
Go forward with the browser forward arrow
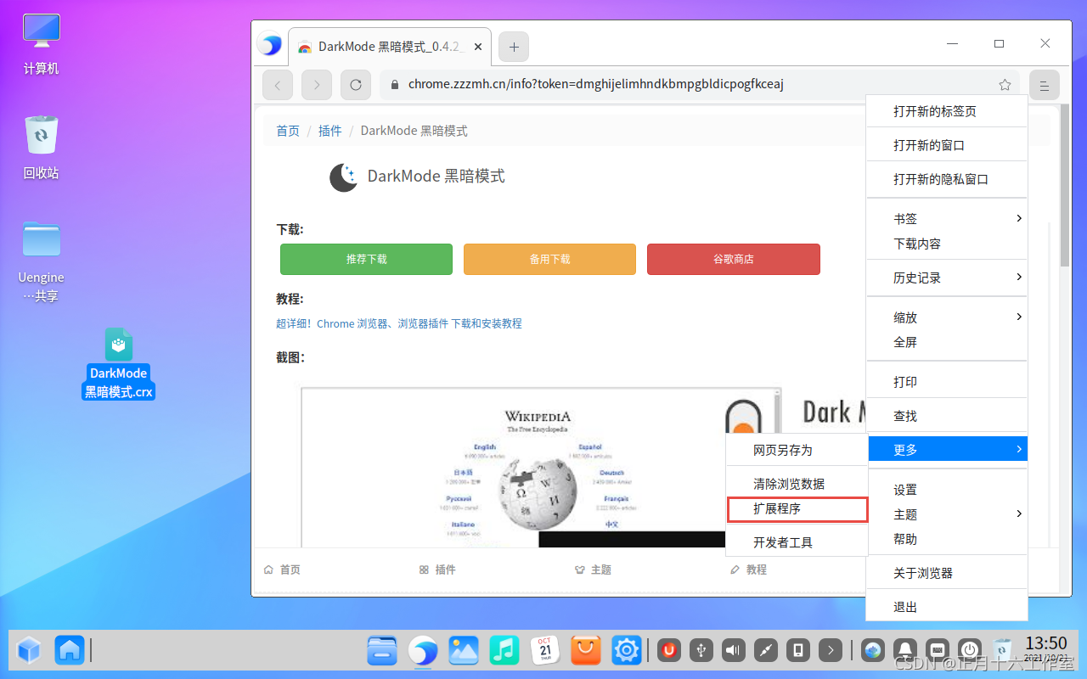317,85
